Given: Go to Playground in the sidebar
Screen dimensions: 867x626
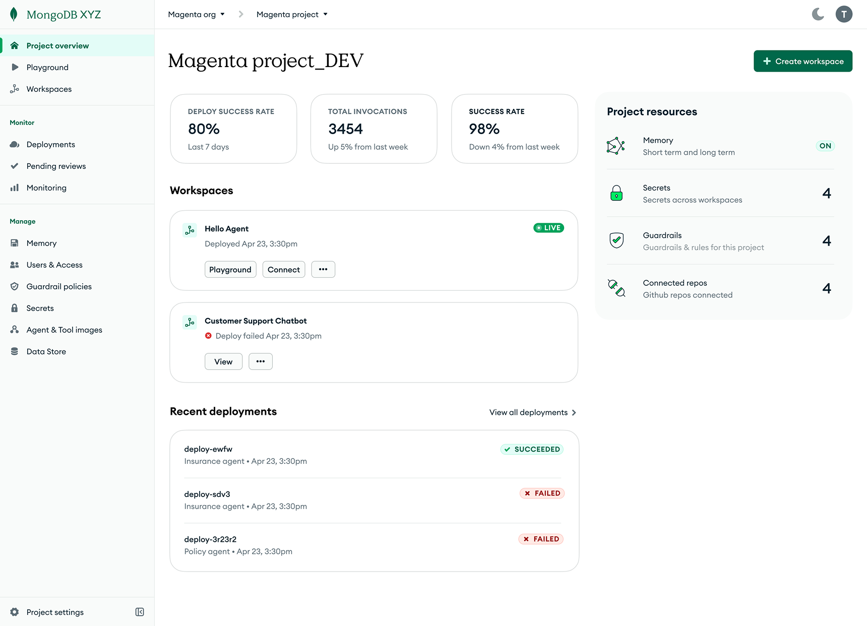Looking at the screenshot, I should pos(77,67).
